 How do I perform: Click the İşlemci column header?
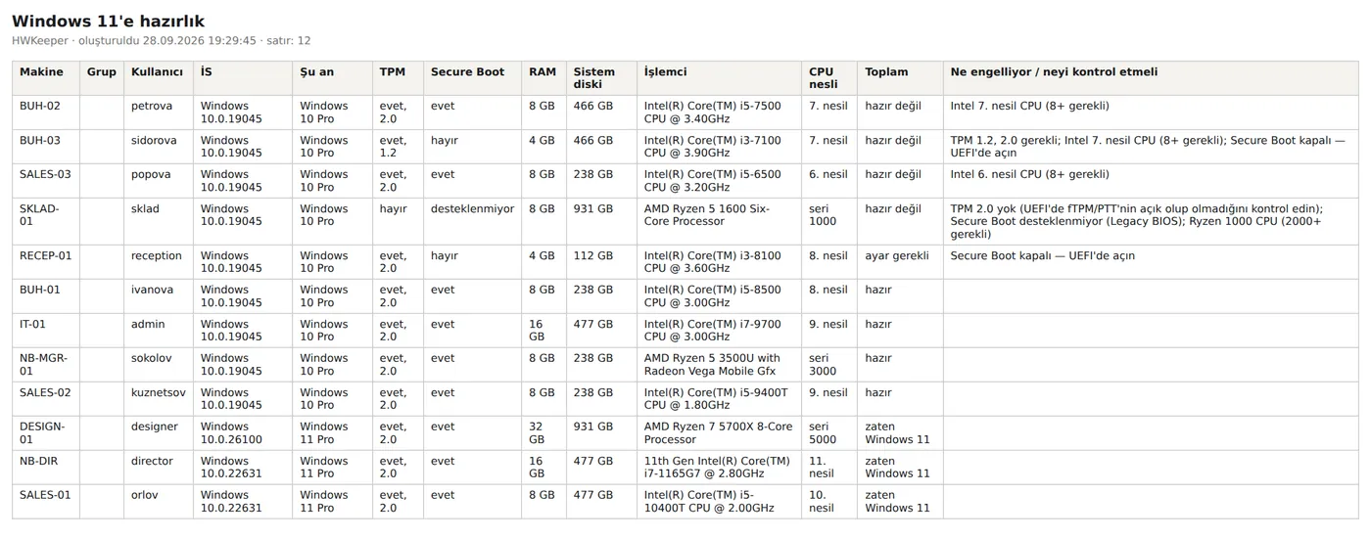pos(720,78)
